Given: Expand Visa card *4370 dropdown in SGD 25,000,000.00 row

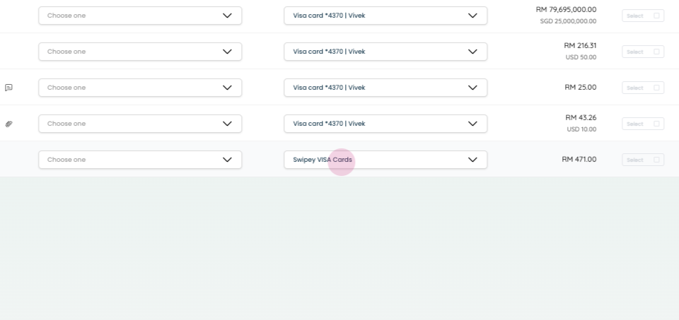Looking at the screenshot, I should coord(385,16).
